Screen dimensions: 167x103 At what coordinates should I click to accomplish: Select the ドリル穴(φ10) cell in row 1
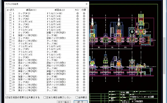coord(55,13)
